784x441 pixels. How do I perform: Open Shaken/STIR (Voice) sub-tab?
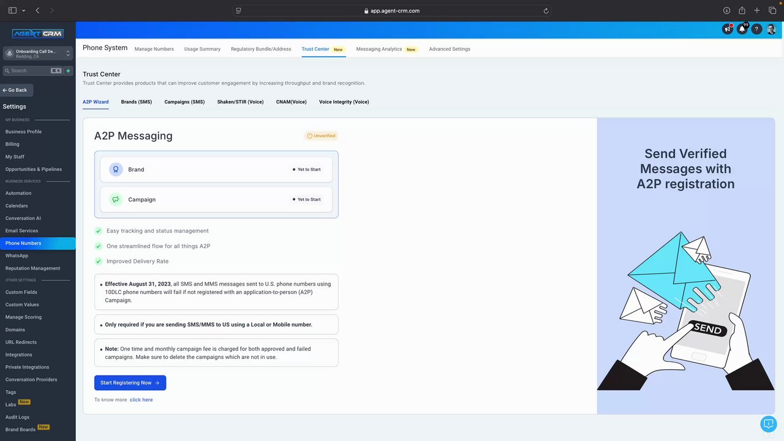[x=240, y=102]
